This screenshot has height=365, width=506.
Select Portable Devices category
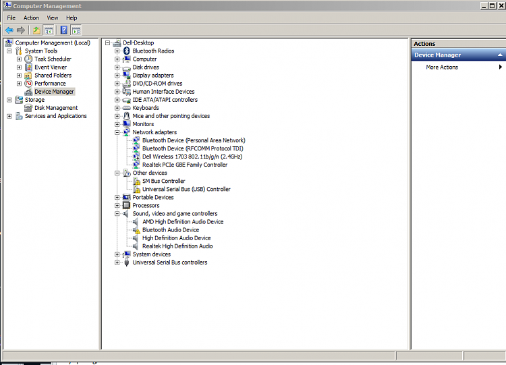153,197
